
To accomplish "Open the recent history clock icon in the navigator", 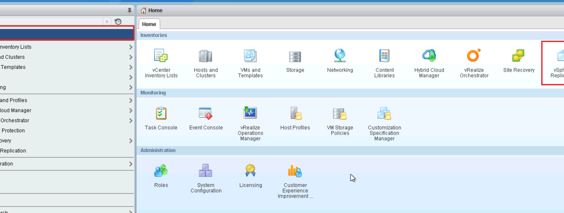I will 118,22.
